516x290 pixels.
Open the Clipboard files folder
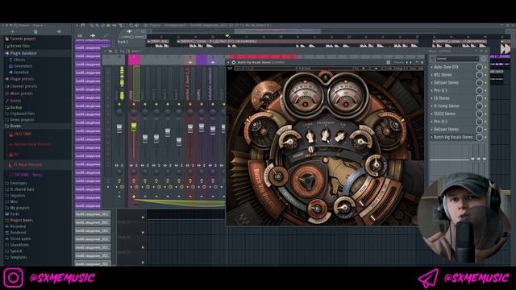click(22, 114)
